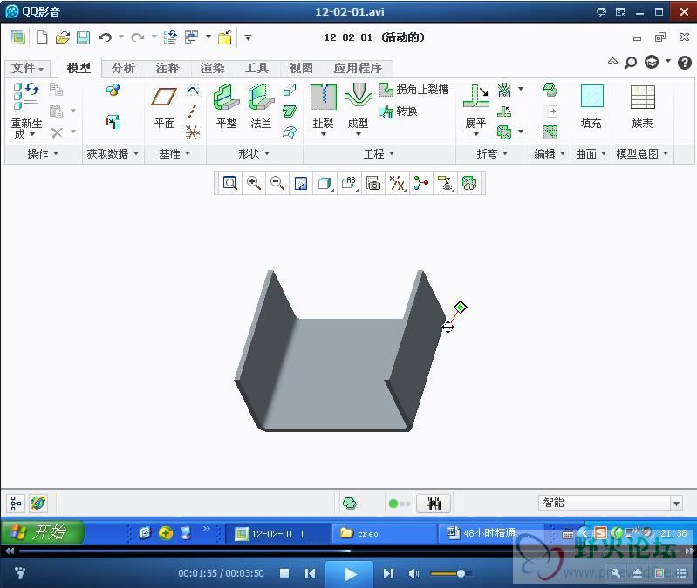Skip to the previous video

311,573
